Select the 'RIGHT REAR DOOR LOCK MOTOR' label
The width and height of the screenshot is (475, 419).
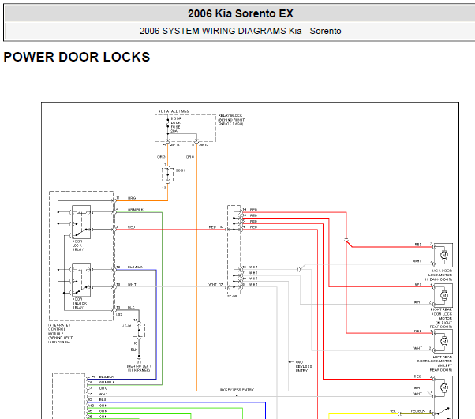pyautogui.click(x=441, y=318)
